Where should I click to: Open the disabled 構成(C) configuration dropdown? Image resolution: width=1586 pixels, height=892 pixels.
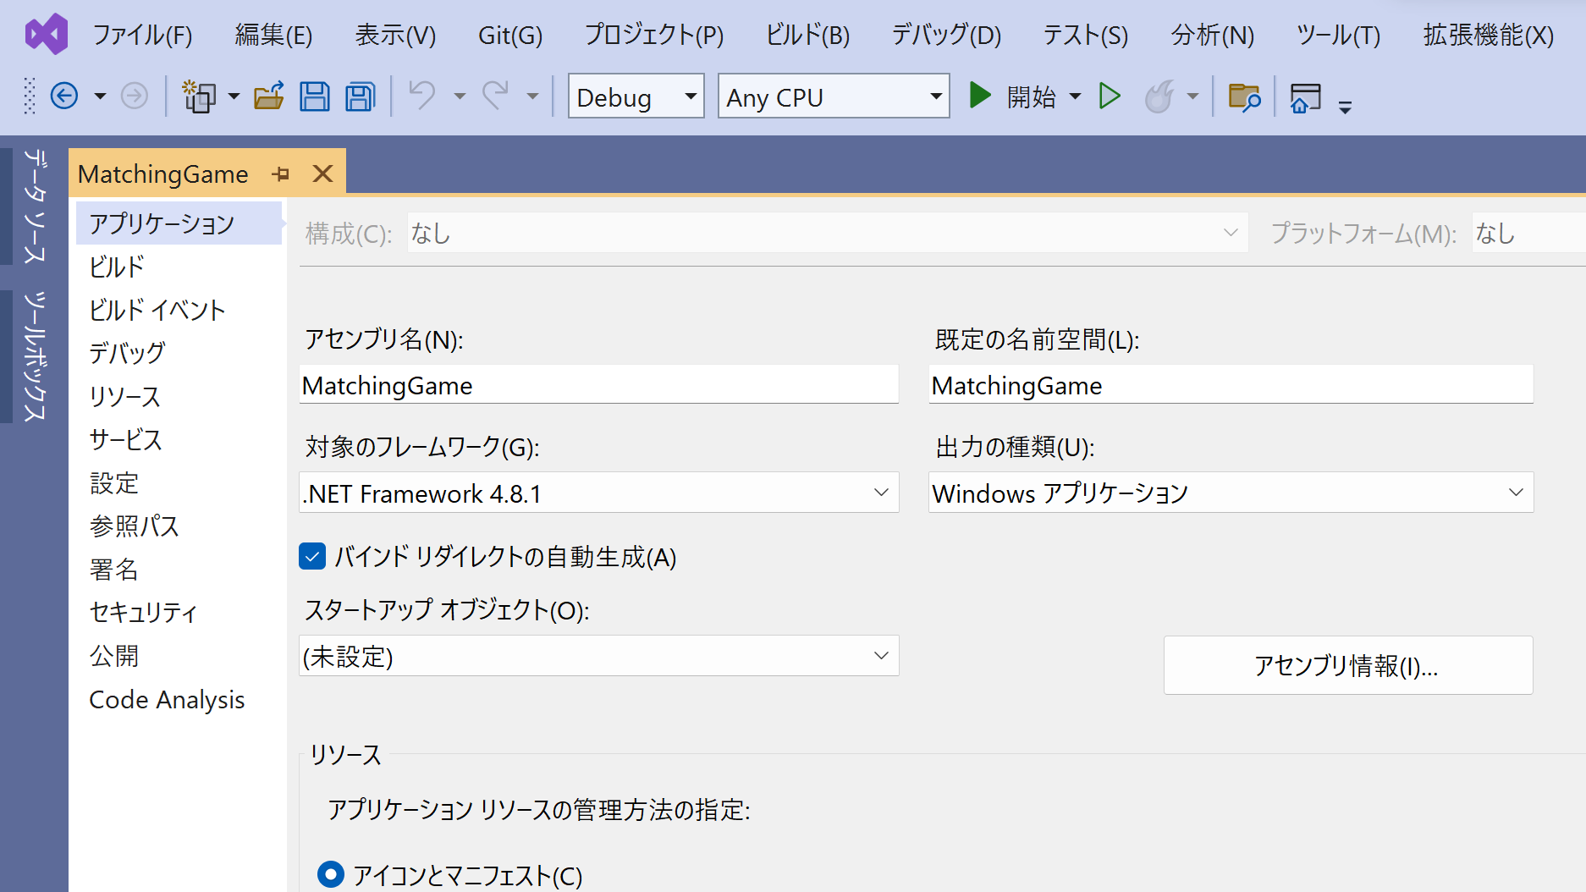pos(828,233)
